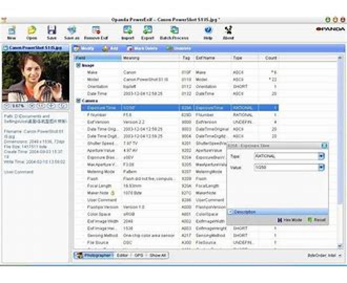Click the Hex Mode button
Viewport: 347px width, 283px height.
click(290, 220)
